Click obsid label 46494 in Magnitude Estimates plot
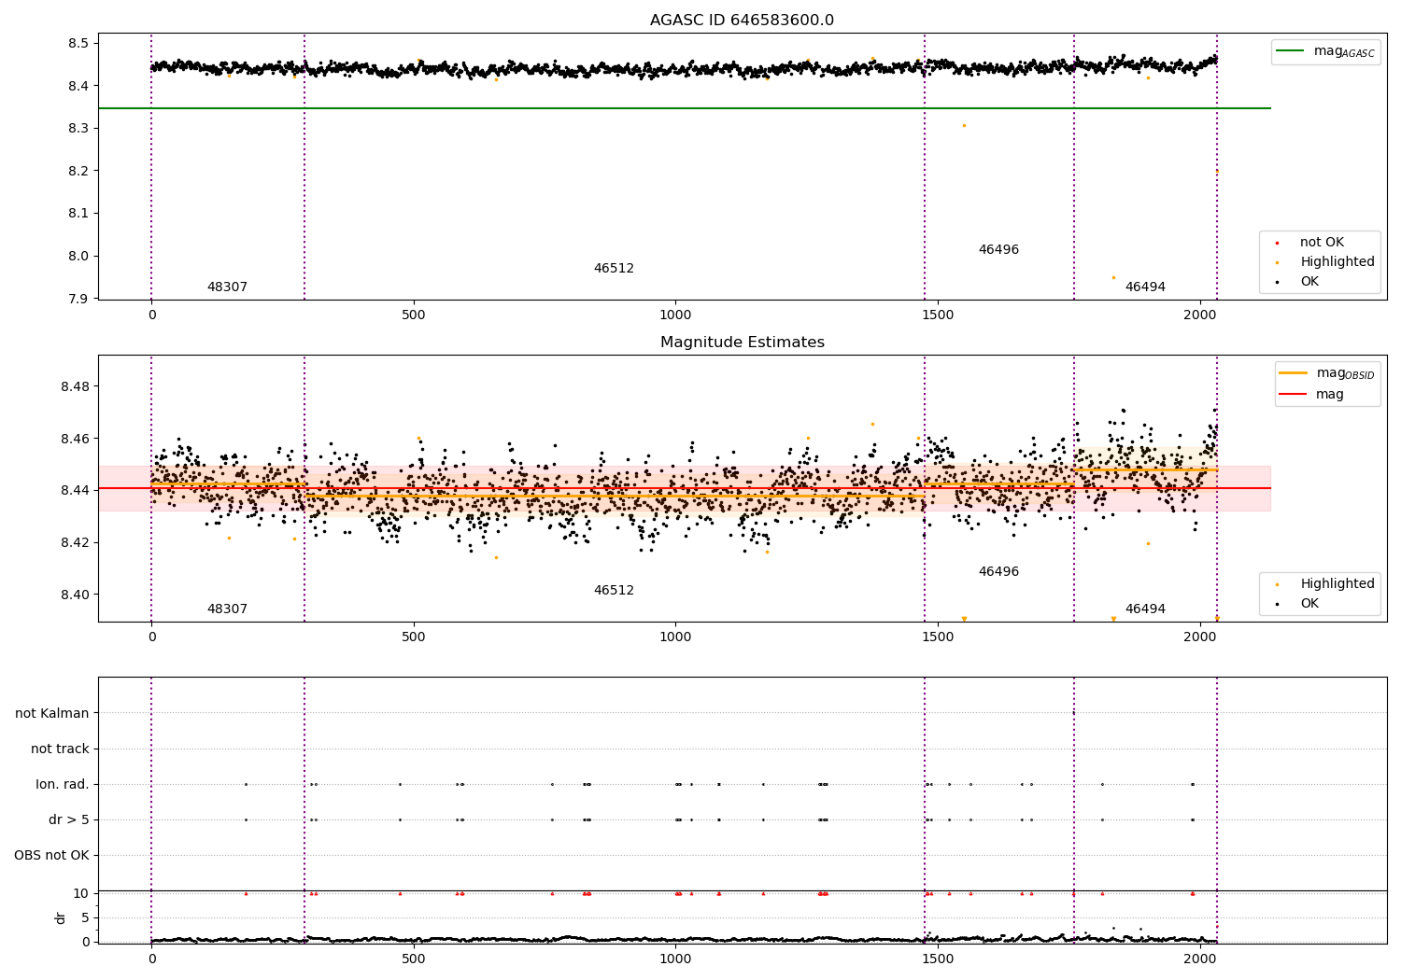 coord(1145,609)
